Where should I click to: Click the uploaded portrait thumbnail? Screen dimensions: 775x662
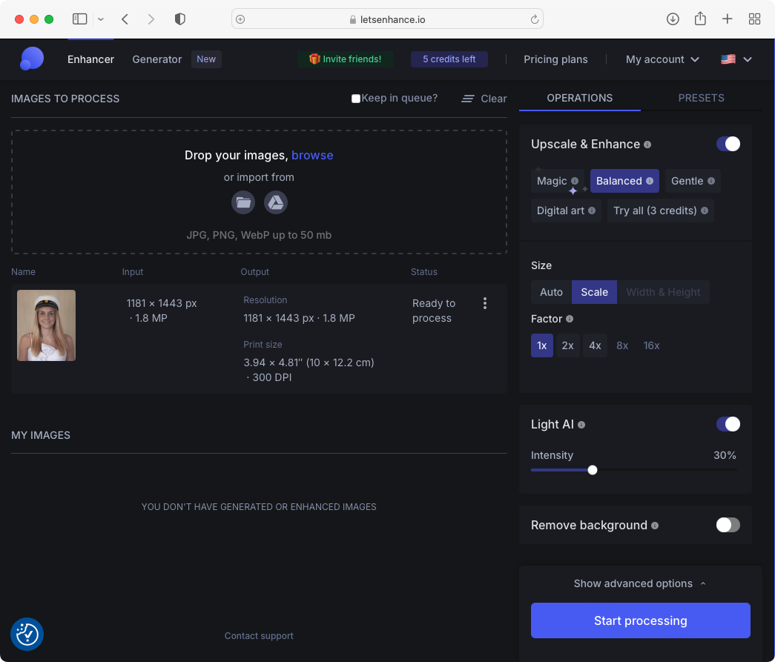46,325
